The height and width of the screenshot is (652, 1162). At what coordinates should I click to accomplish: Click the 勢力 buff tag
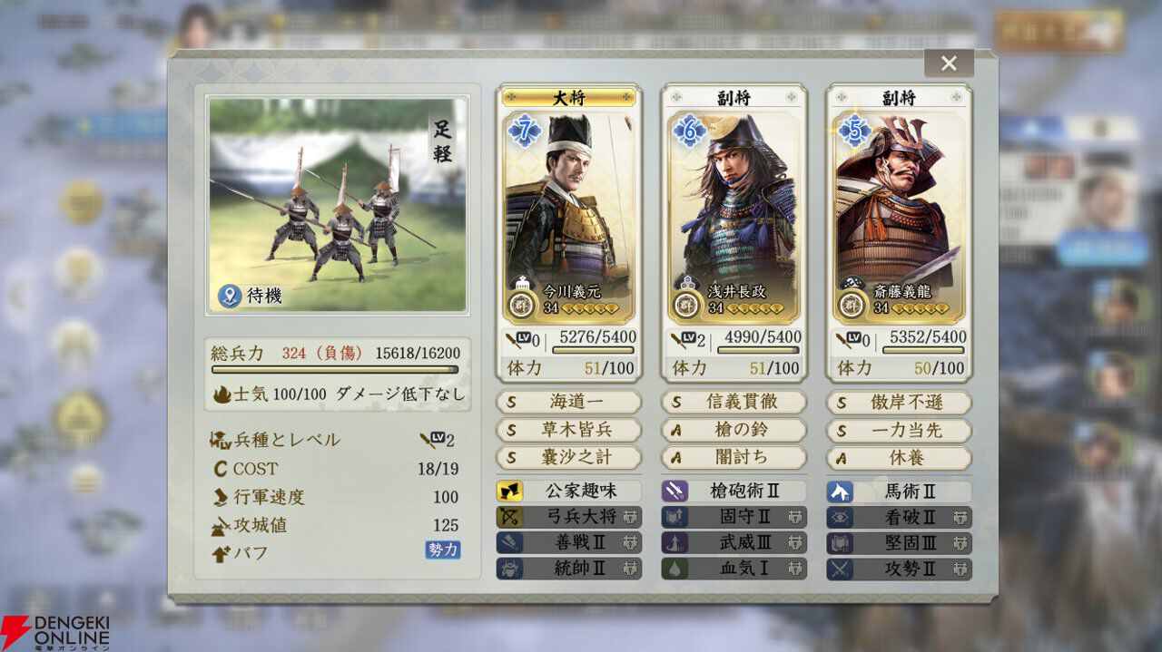pyautogui.click(x=443, y=550)
